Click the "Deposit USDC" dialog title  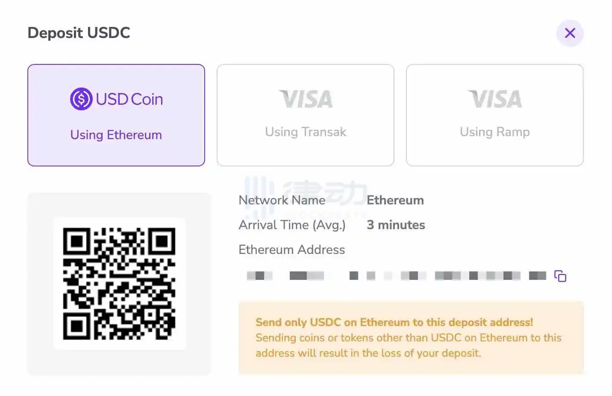pos(79,33)
